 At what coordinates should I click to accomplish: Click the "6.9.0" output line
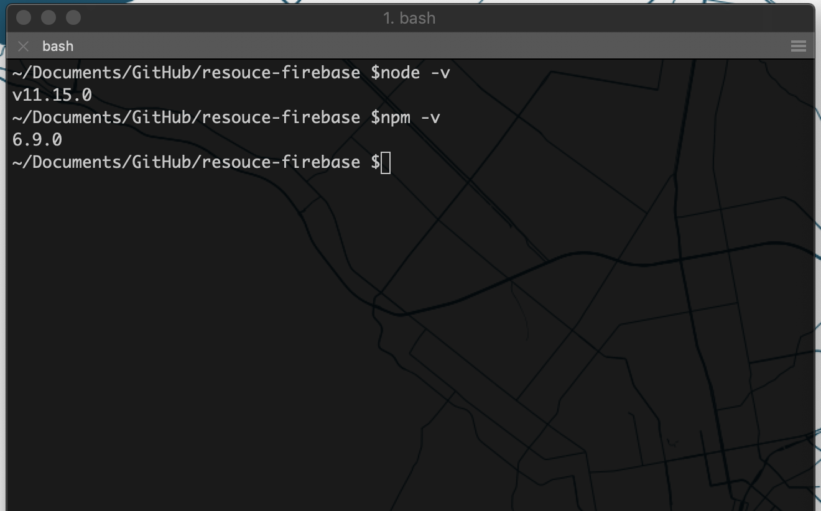pyautogui.click(x=37, y=140)
